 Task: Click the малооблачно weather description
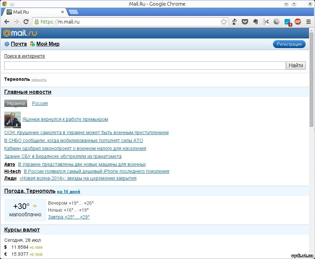click(25, 215)
